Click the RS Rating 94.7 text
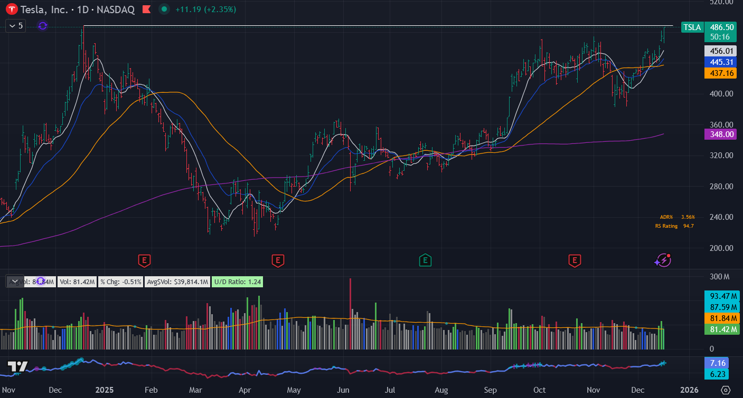 pyautogui.click(x=674, y=226)
